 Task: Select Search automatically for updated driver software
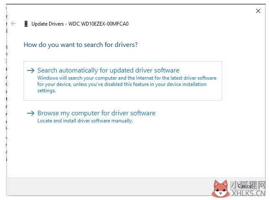[108, 70]
